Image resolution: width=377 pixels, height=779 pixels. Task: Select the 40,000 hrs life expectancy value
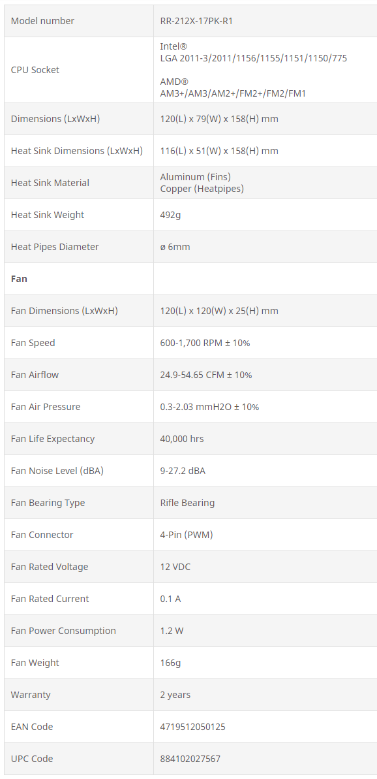click(182, 439)
